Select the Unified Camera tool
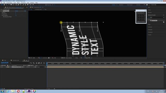Screen dimensions: 166x93 (x=11, y=5)
